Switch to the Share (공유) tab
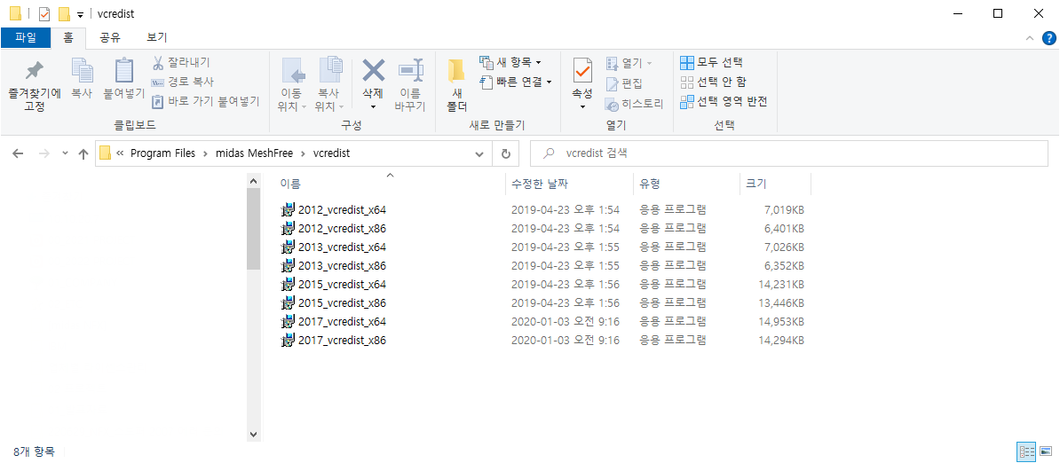The width and height of the screenshot is (1060, 463). coord(110,38)
